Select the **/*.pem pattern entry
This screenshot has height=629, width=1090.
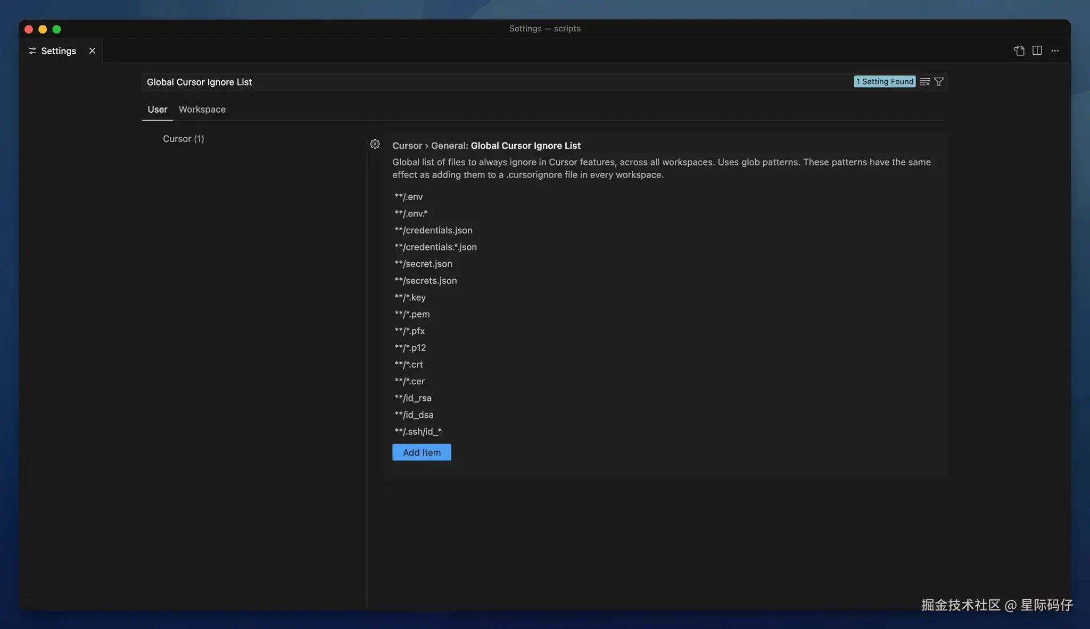click(412, 314)
